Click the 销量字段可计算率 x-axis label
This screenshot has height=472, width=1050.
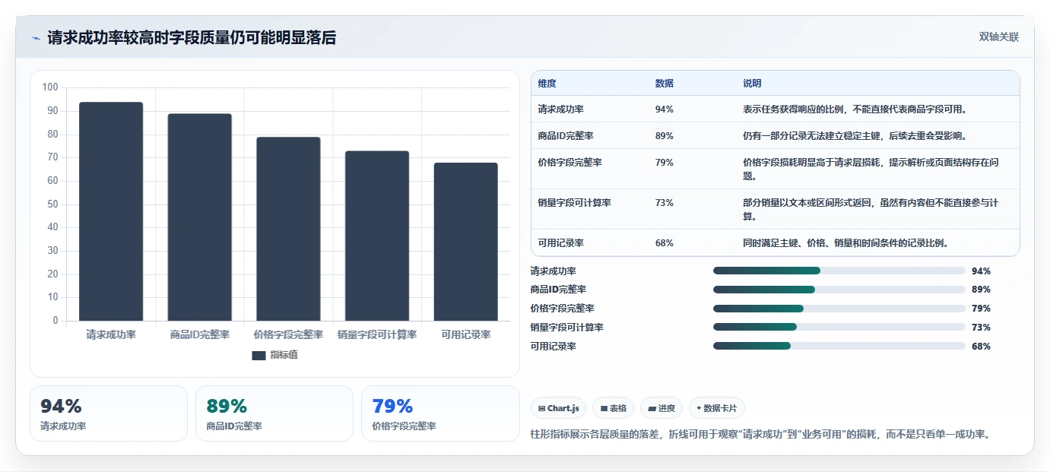coord(377,334)
